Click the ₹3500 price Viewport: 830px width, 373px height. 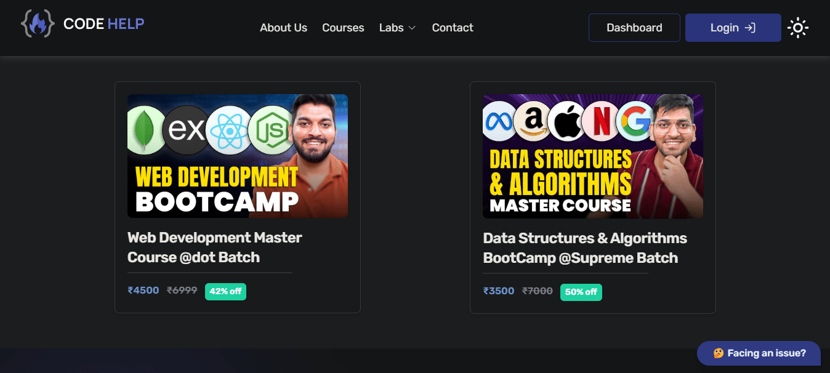[499, 291]
